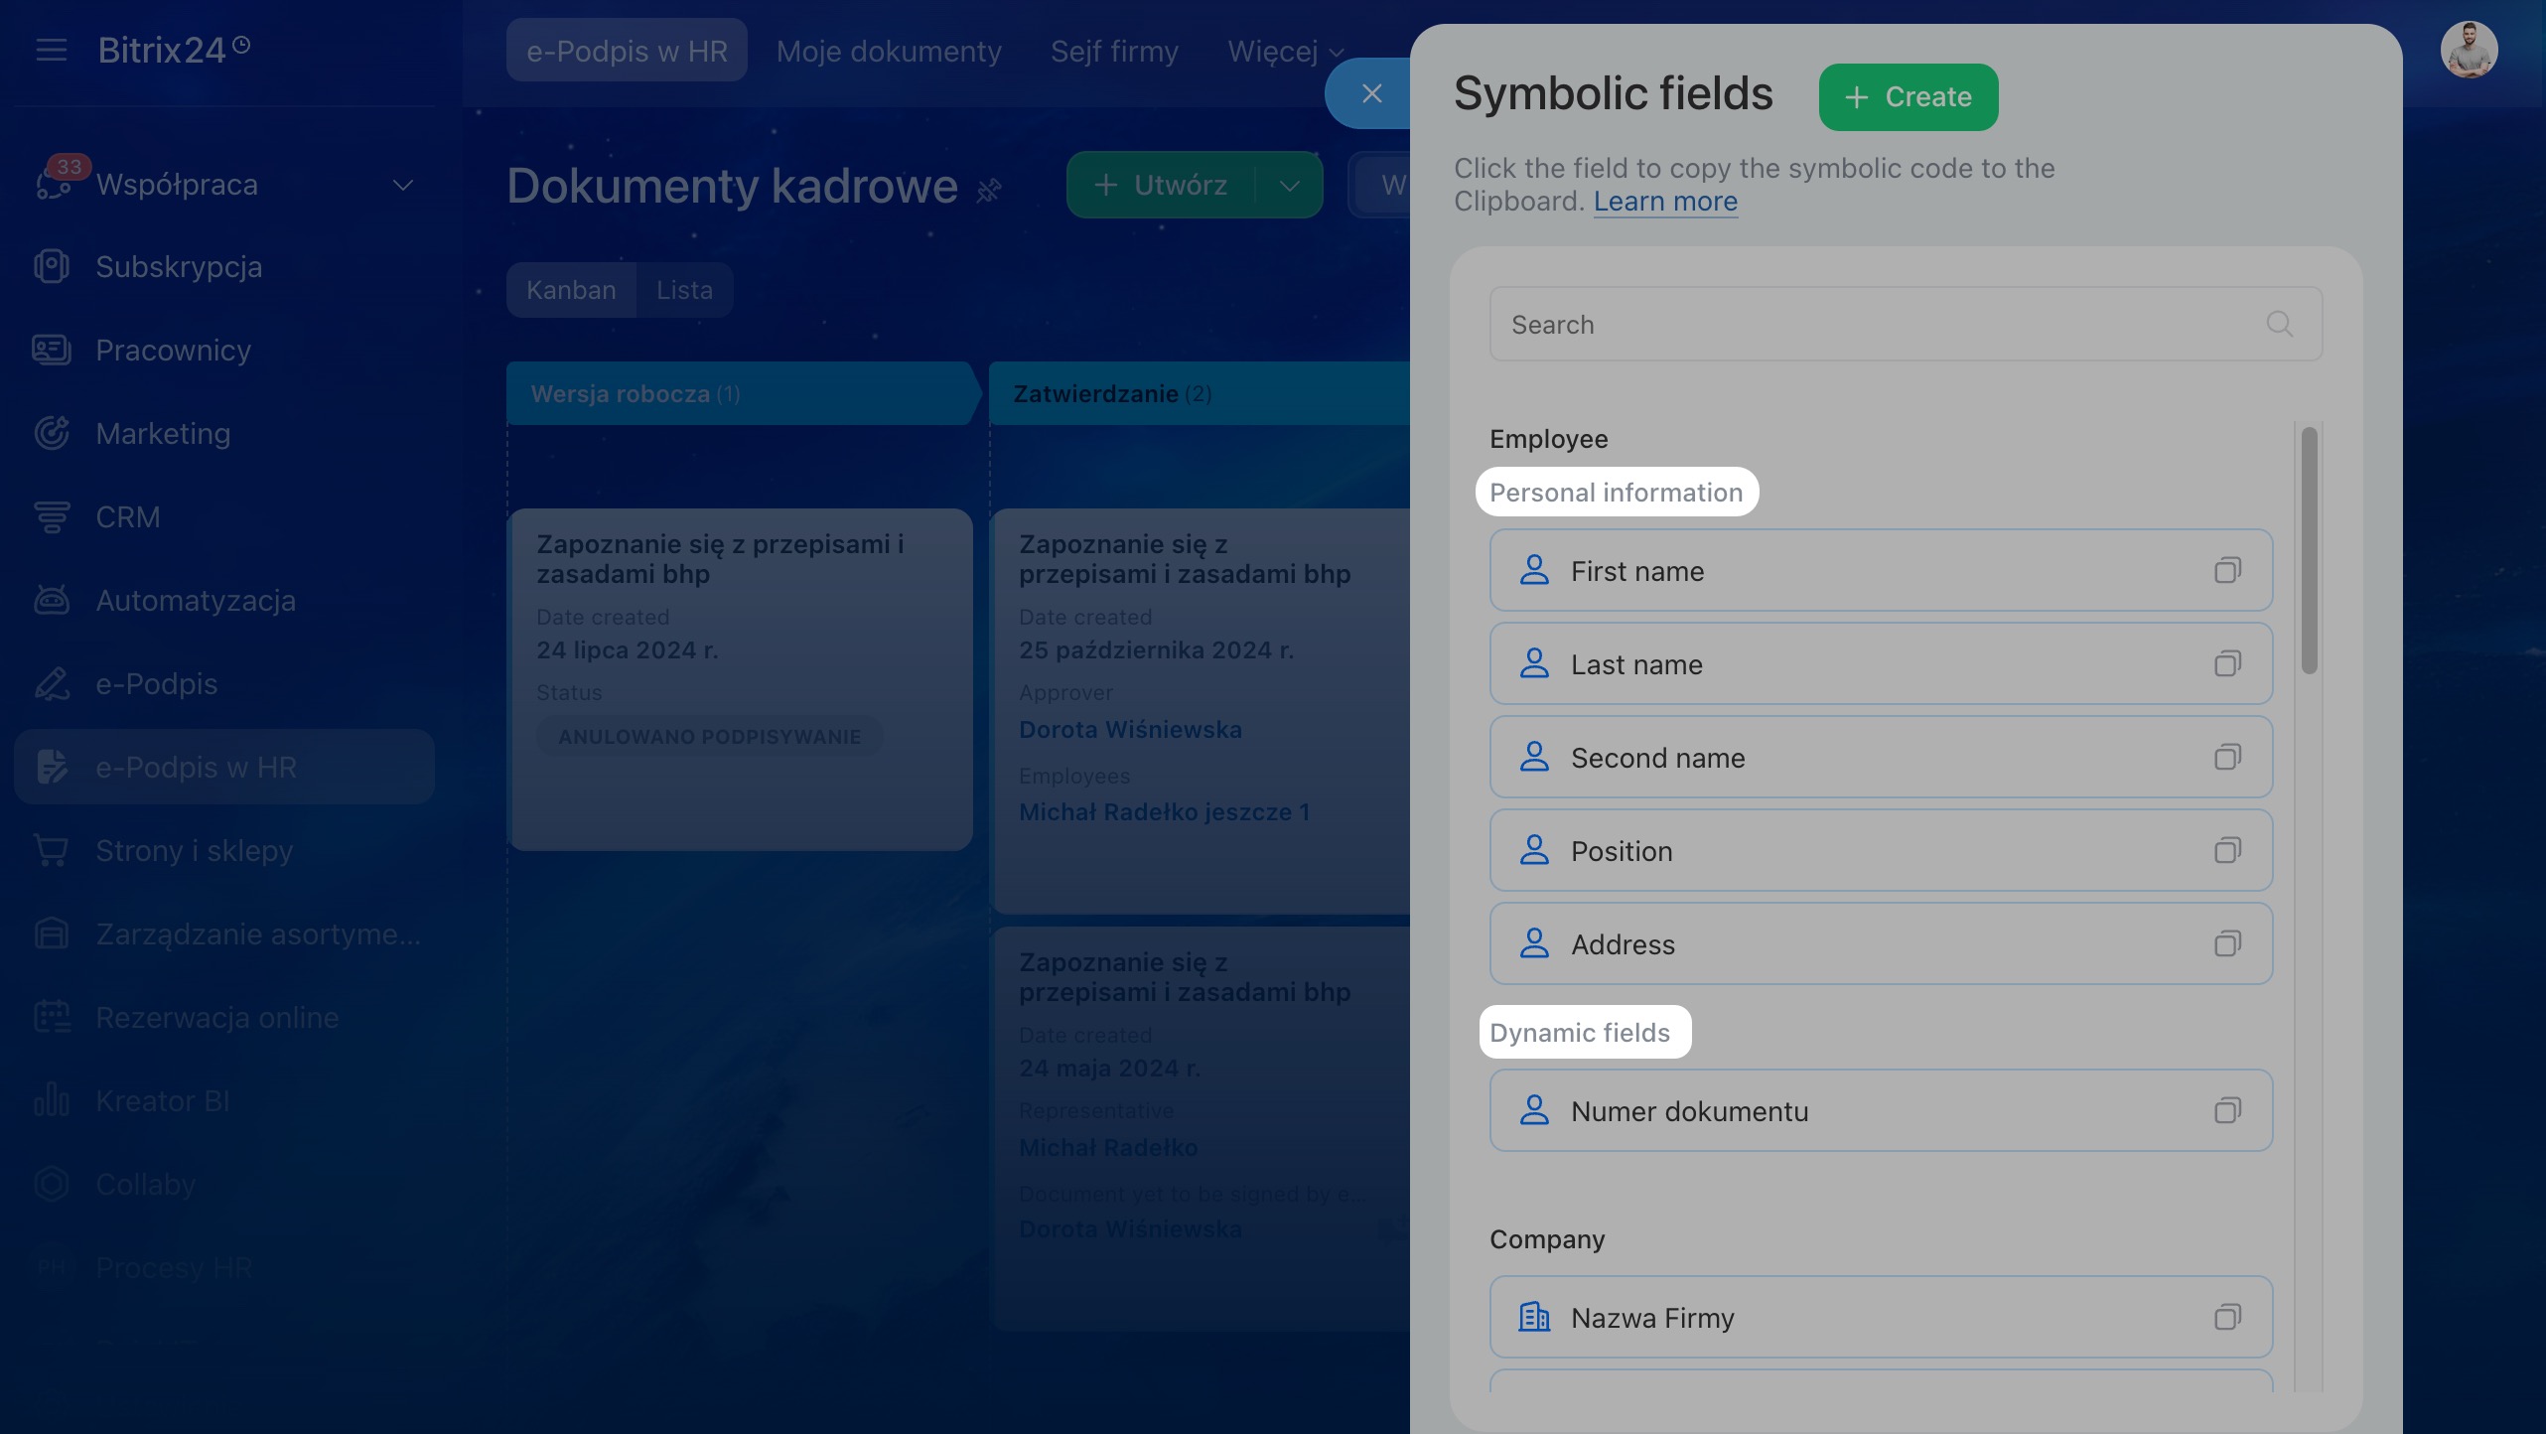Open the Moje dokumenty tab

[889, 52]
